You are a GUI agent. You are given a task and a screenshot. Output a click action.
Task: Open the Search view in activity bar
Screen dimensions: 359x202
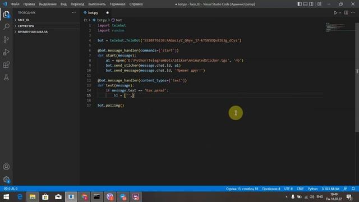click(x=6, y=27)
